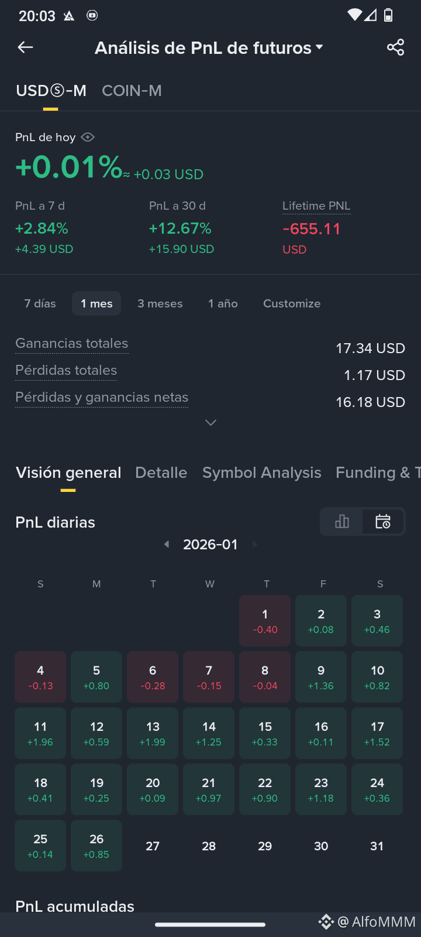
Task: Switch to bar chart view icon
Action: pyautogui.click(x=342, y=521)
